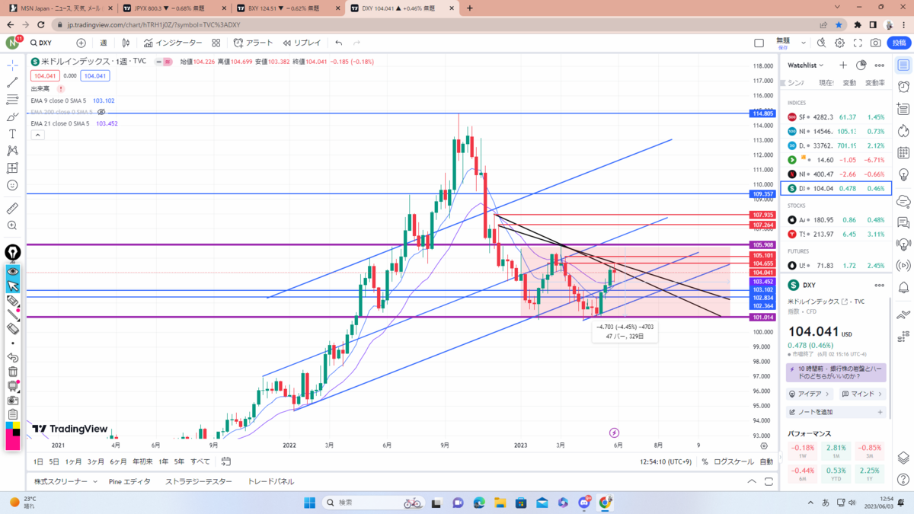Toggle 自動 auto scale
Screen dimensions: 914x514
pyautogui.click(x=766, y=461)
